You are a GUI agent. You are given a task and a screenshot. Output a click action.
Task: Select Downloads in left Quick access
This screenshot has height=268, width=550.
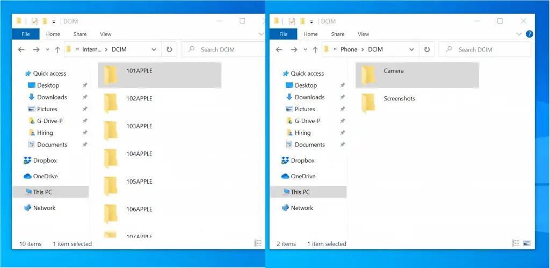(x=52, y=97)
